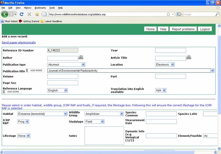
Task: Open the Tools menu
Action: (52, 8)
